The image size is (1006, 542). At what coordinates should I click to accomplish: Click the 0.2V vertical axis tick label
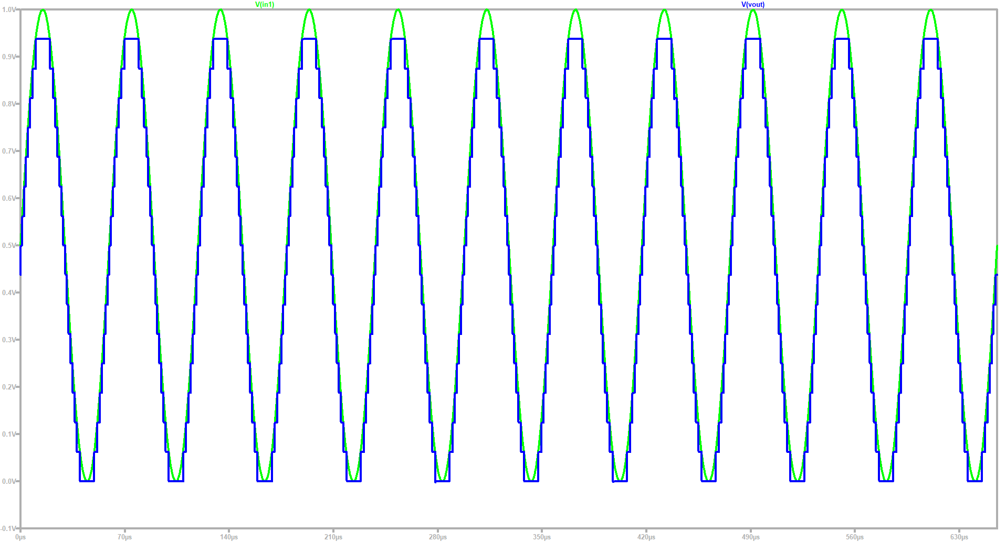(x=8, y=387)
